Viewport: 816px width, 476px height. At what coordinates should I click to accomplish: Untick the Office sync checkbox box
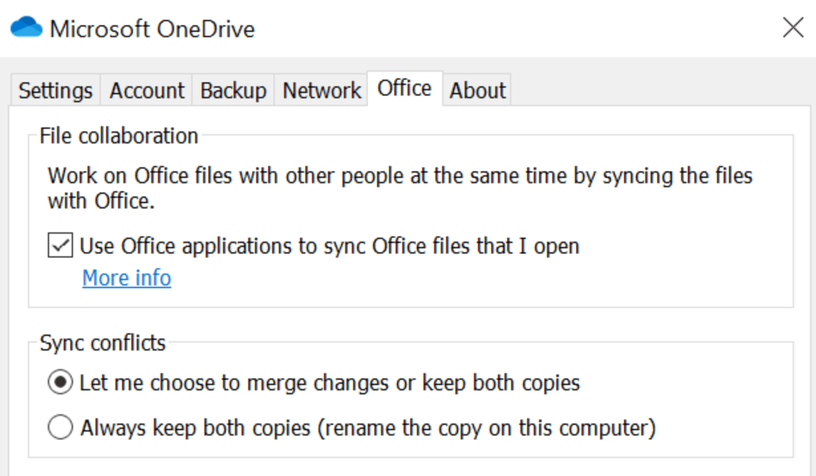point(60,246)
